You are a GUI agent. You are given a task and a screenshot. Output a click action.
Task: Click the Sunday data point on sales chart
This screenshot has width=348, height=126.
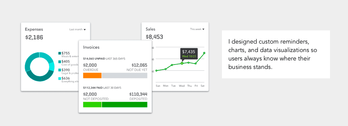(156, 71)
